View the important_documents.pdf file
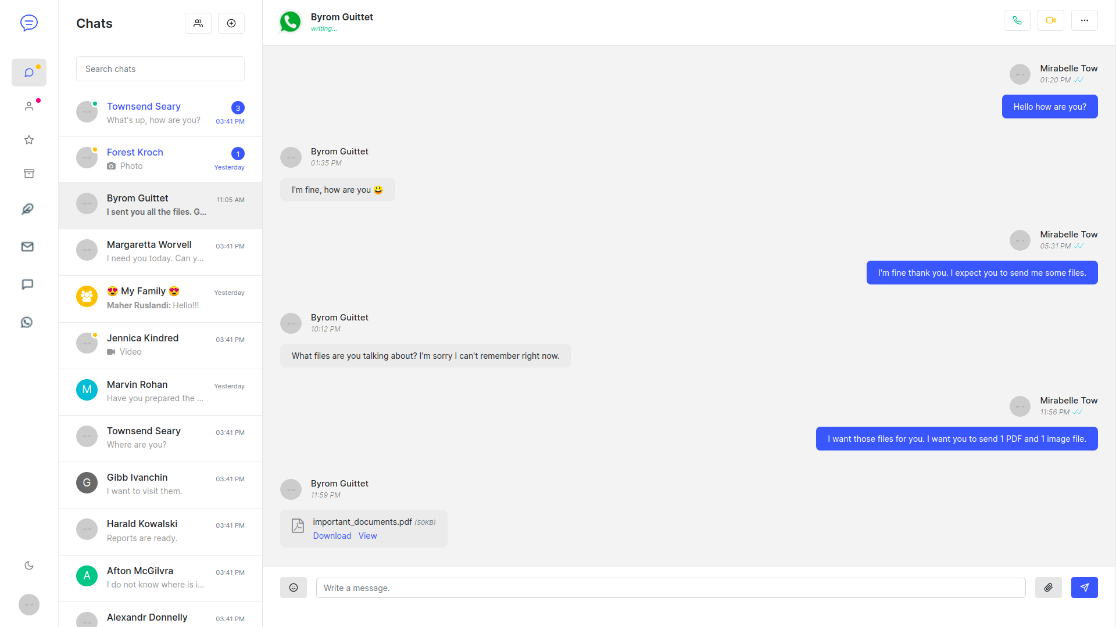 tap(367, 536)
